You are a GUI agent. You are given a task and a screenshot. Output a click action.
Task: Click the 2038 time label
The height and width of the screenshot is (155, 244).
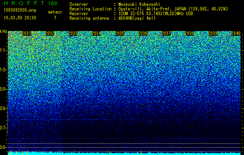coord(189,33)
